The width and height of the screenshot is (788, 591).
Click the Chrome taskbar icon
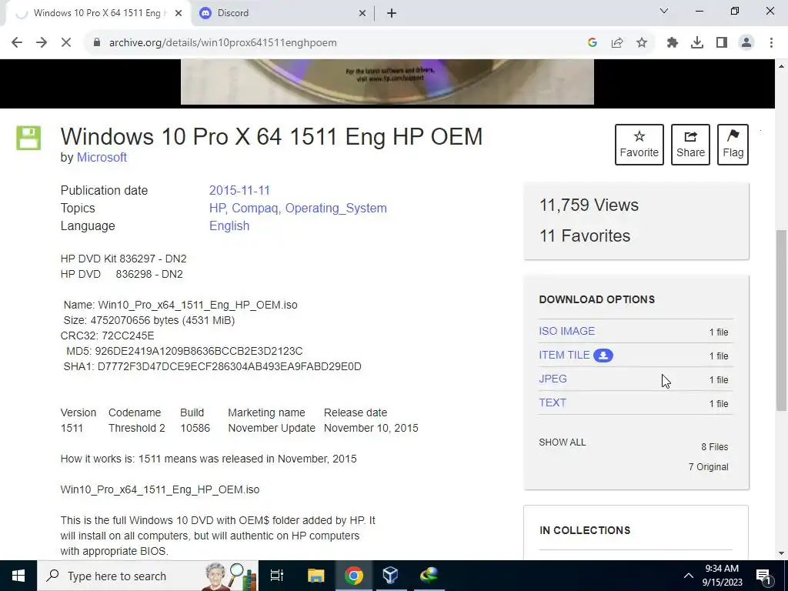[354, 576]
